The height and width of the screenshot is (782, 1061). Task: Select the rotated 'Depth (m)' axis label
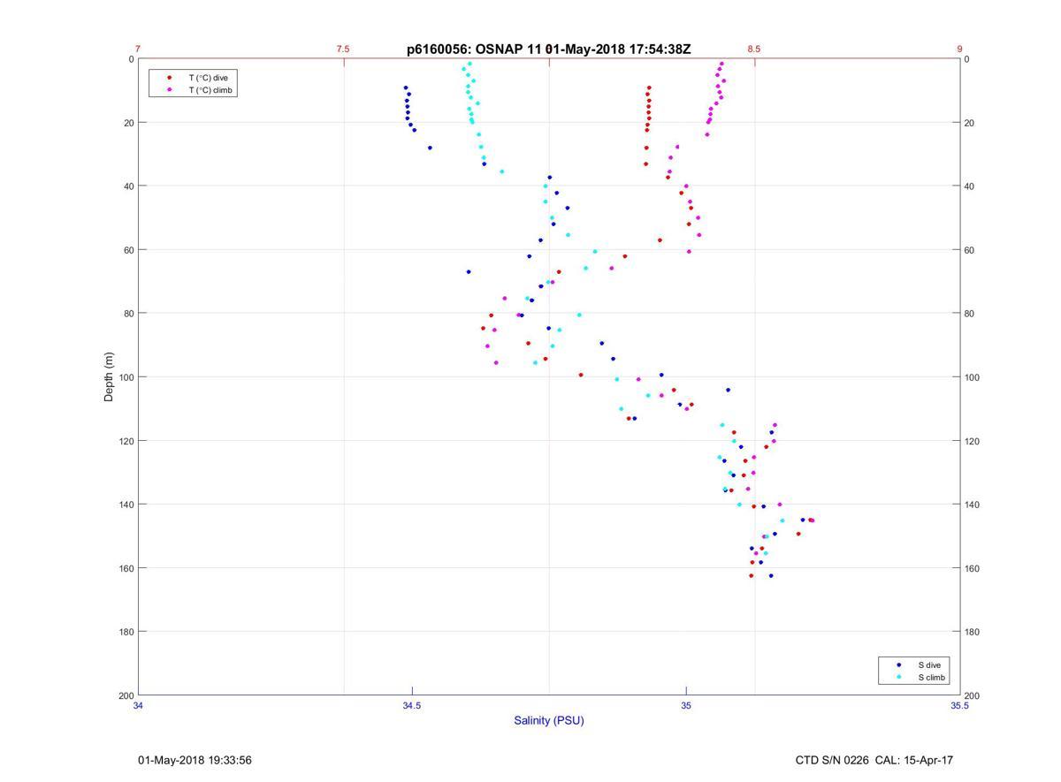(x=110, y=377)
